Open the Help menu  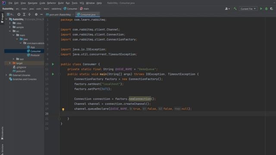pos(99,3)
